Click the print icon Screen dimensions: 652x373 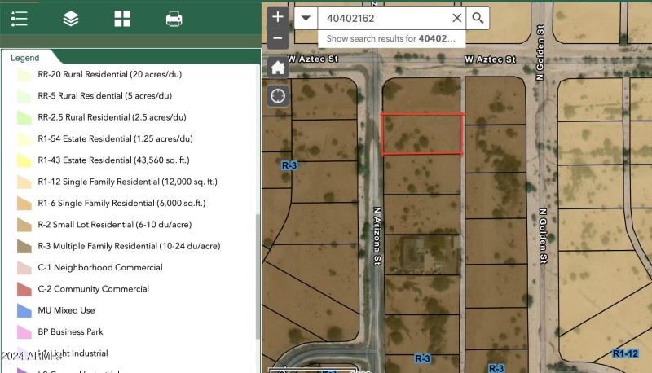[174, 19]
